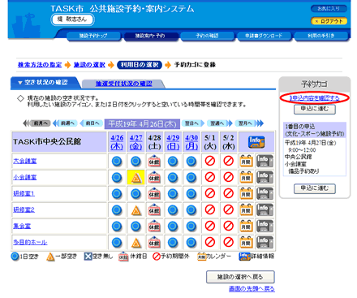Go to next month with 翌月へ
The width and height of the screenshot is (357, 298).
tap(249, 123)
